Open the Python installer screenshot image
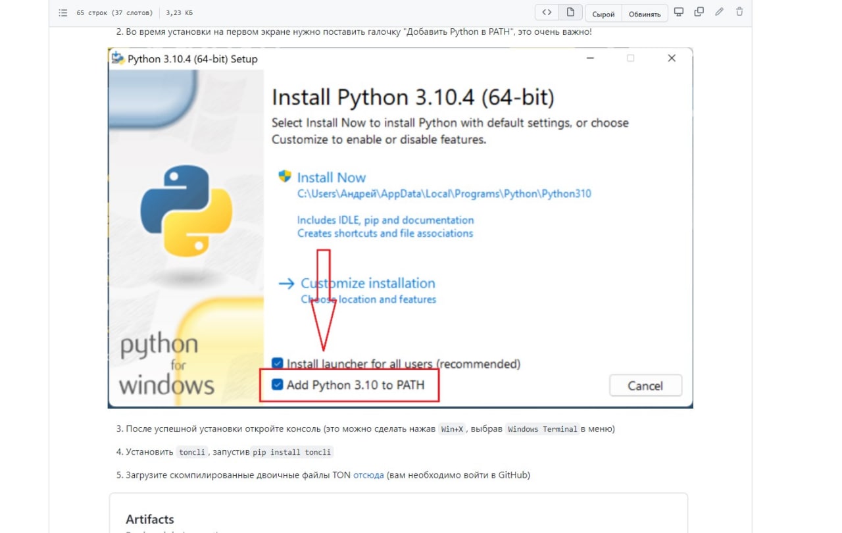Image resolution: width=842 pixels, height=533 pixels. tap(400, 228)
